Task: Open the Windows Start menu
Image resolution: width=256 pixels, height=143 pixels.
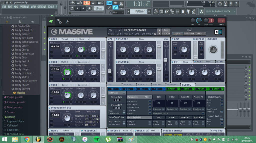Action: coord(4,140)
